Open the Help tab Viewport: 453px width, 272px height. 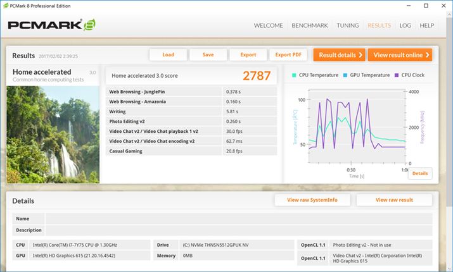pyautogui.click(x=427, y=26)
